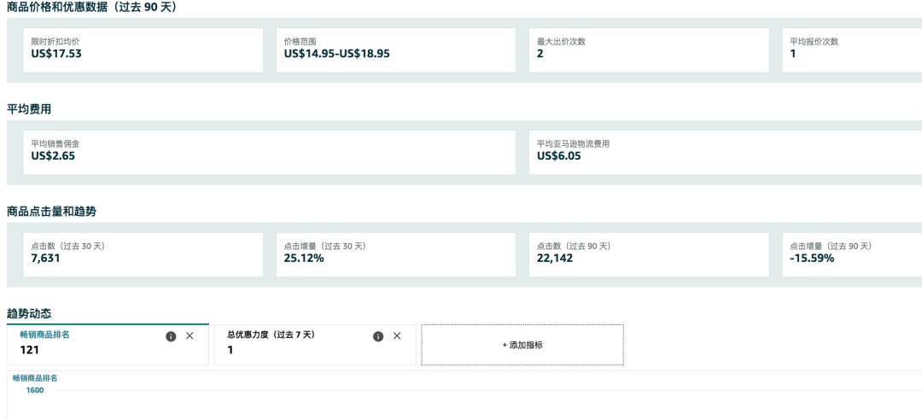The height and width of the screenshot is (419, 922).
Task: Click the 点击数（过去 90 天）22,142 card
Action: 649,254
